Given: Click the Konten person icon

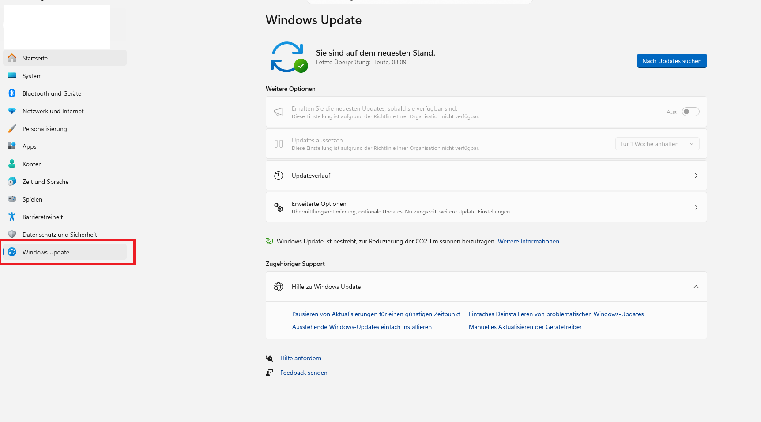Looking at the screenshot, I should click(x=12, y=164).
